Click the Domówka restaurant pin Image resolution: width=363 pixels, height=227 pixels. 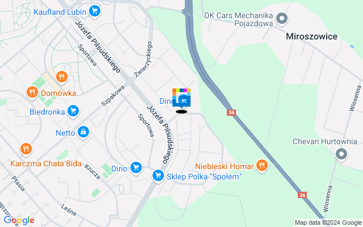pos(32,93)
